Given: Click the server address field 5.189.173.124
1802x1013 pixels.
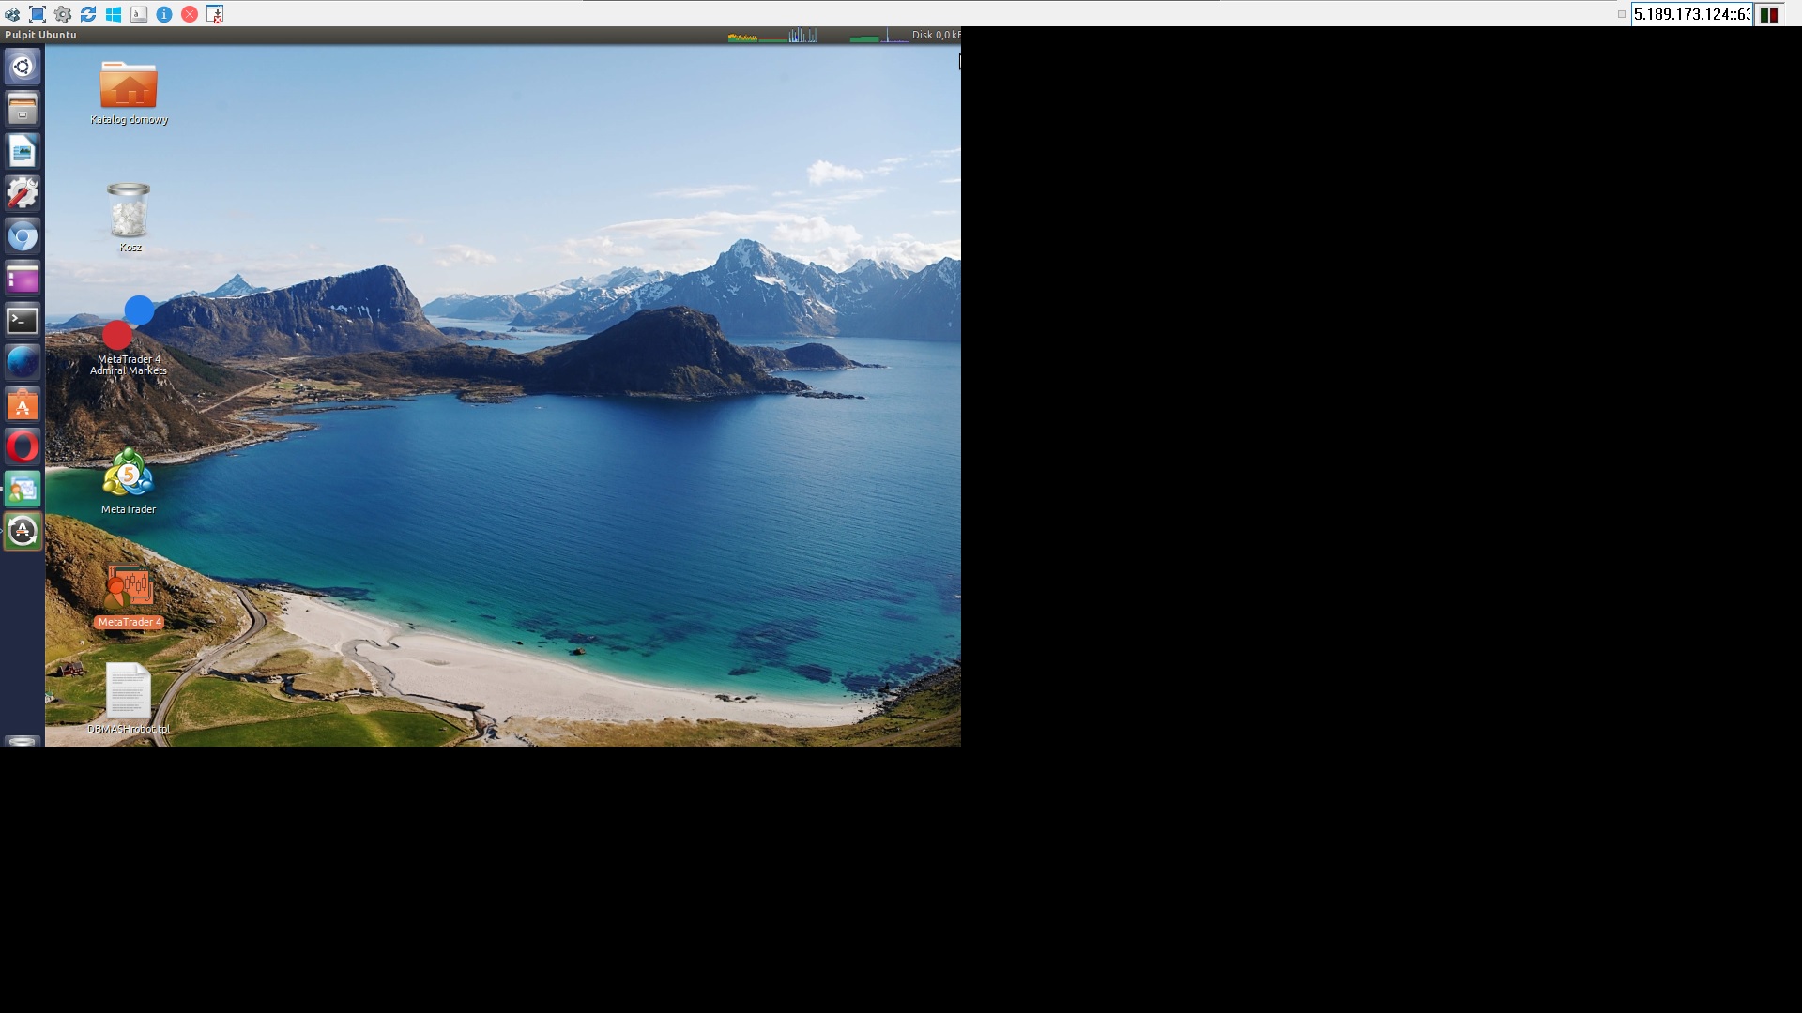Looking at the screenshot, I should 1691,14.
